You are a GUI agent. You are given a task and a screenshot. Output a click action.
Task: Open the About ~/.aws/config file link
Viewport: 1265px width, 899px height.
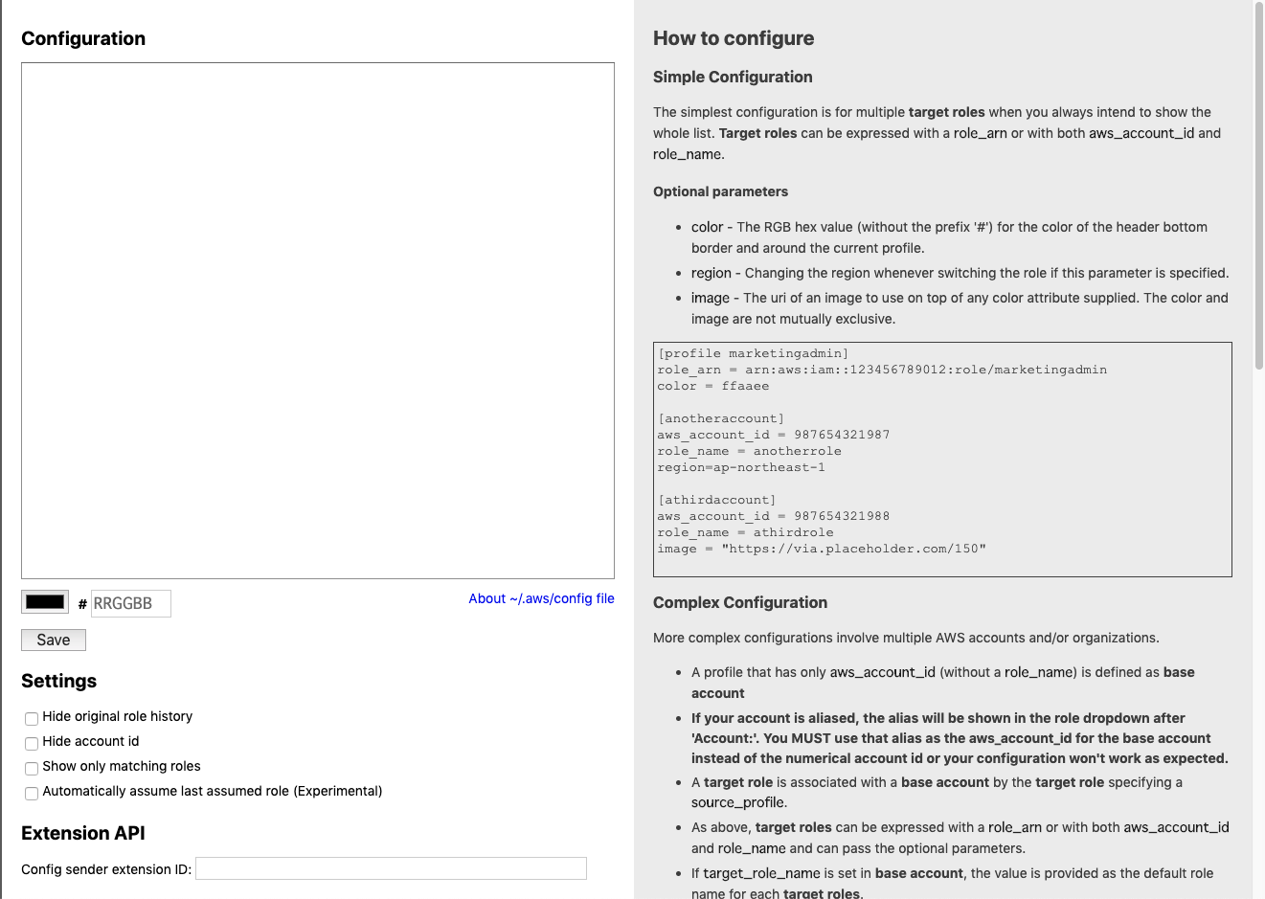(x=541, y=598)
